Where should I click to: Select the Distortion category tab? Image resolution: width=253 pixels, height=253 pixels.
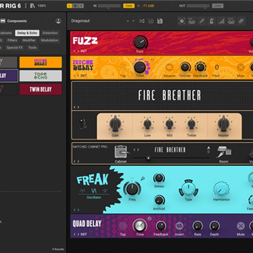click(x=50, y=33)
